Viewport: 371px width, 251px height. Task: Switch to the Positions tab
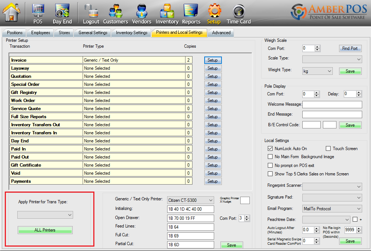15,33
